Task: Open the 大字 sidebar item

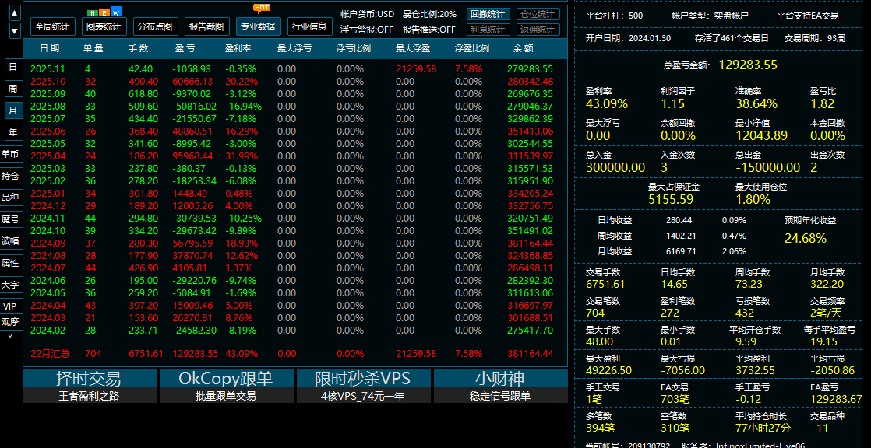Action: click(x=10, y=285)
